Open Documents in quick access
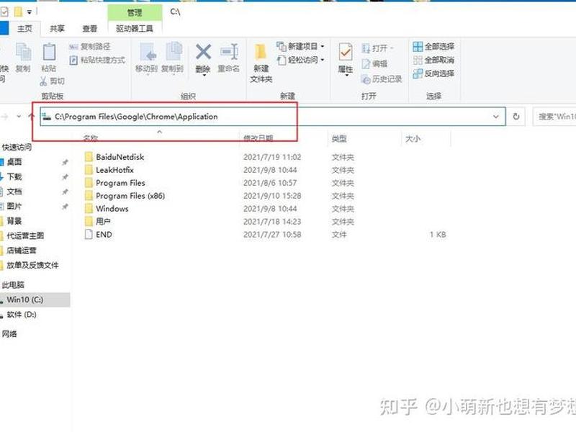This screenshot has width=576, height=432. coord(14,192)
